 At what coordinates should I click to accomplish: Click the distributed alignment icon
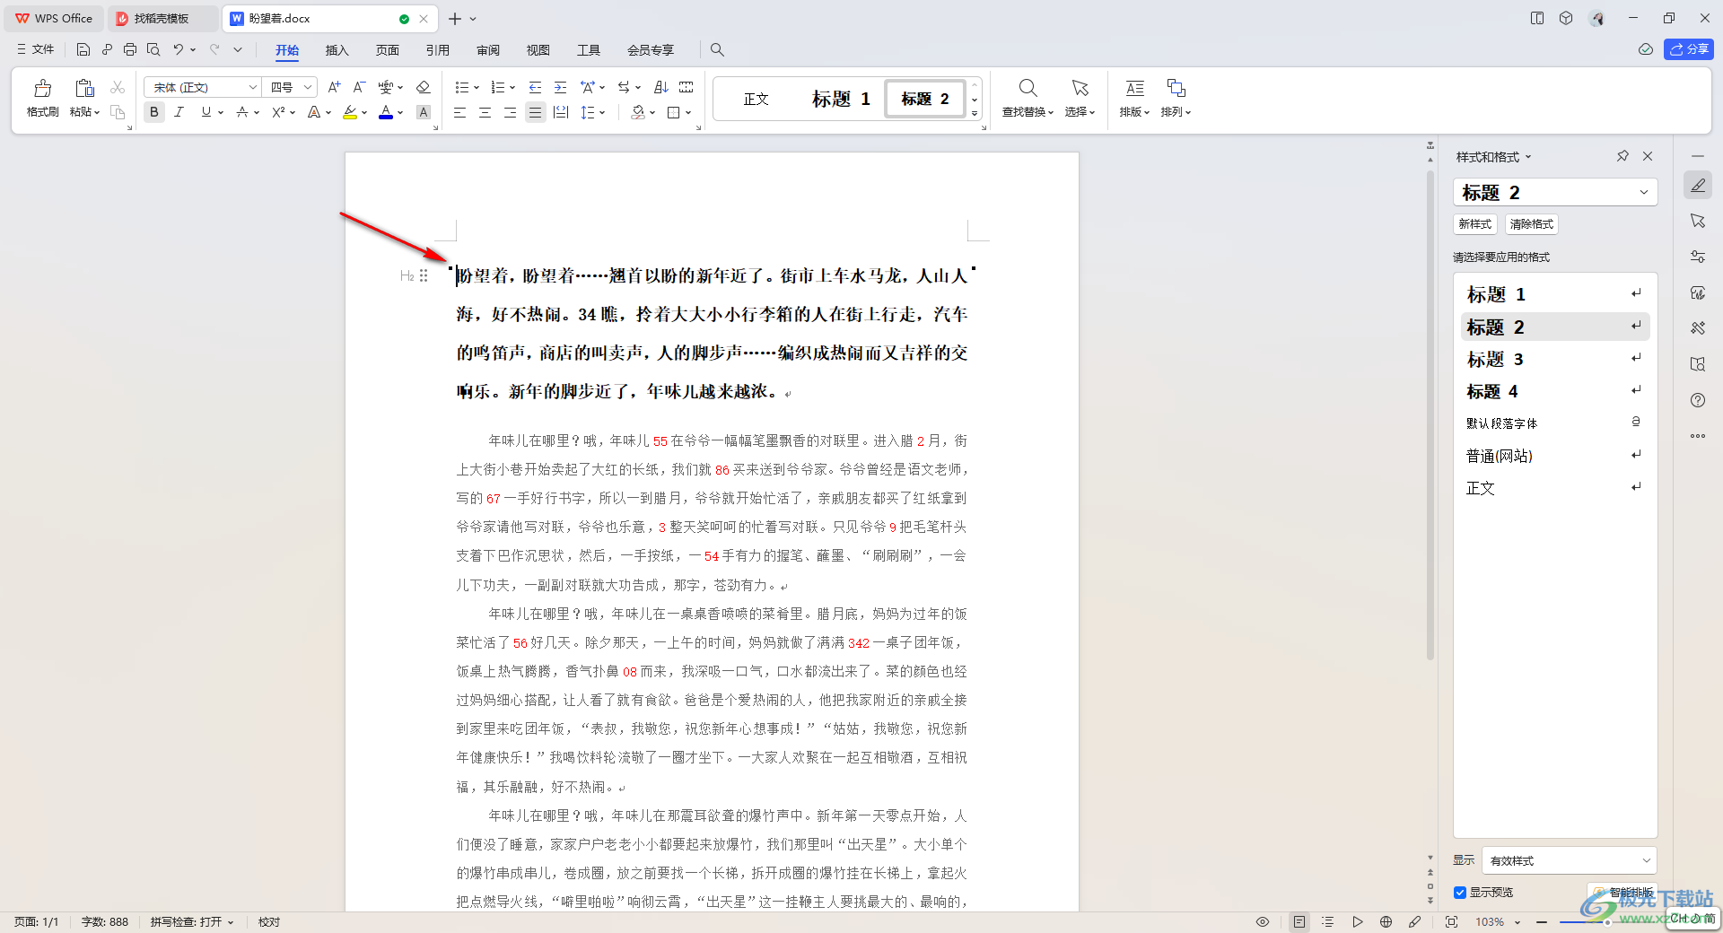click(x=561, y=112)
